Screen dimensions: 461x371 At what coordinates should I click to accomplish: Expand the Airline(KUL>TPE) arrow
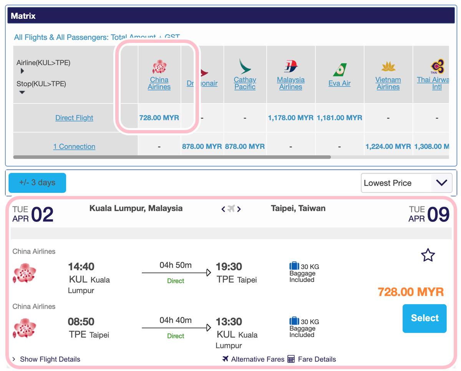[22, 71]
